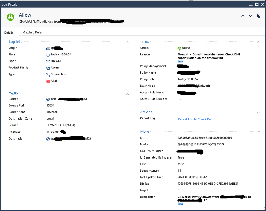
Task: Click the Log Info section heading
Action: (x=16, y=42)
